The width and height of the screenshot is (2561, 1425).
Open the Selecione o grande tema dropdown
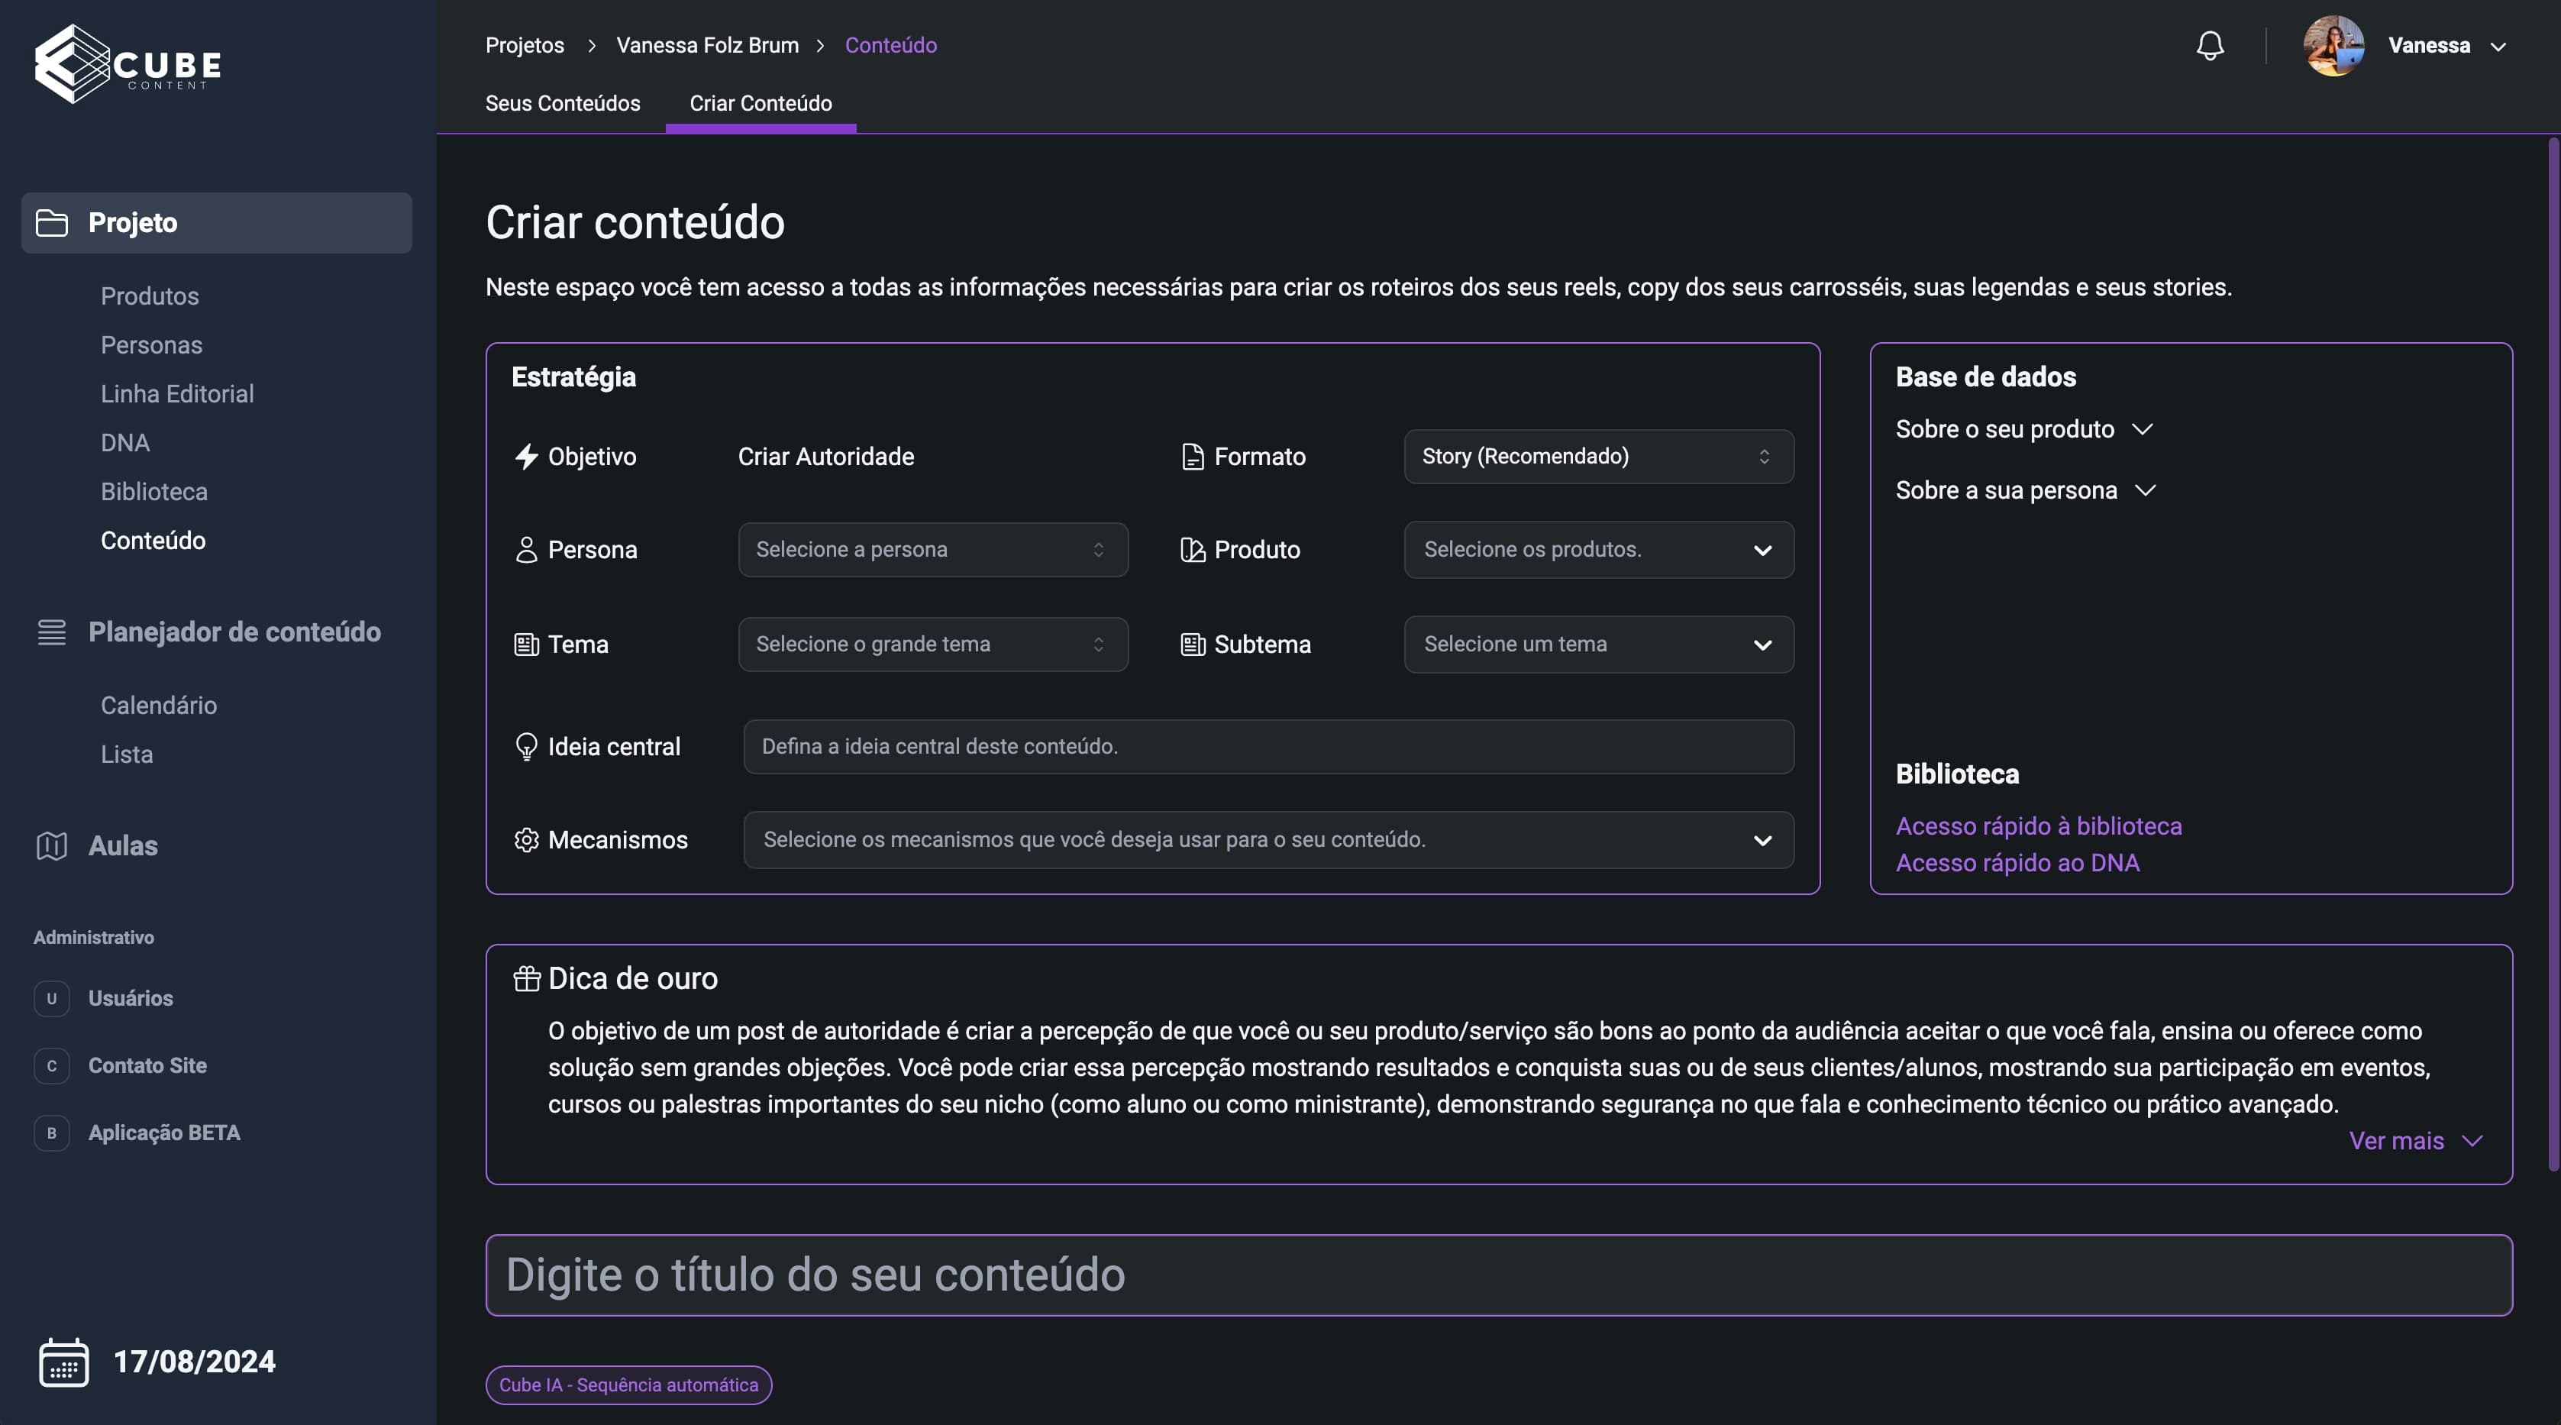coord(932,645)
